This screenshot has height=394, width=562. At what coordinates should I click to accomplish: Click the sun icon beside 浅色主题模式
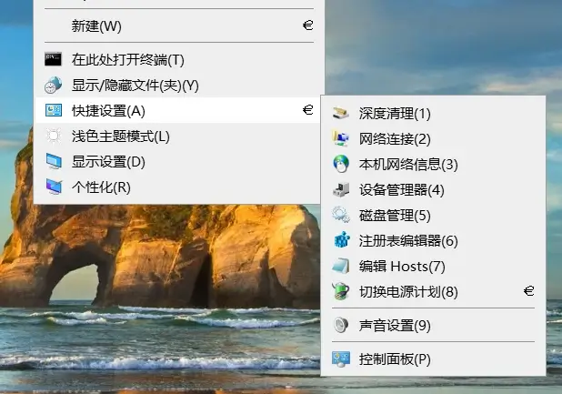pos(54,136)
